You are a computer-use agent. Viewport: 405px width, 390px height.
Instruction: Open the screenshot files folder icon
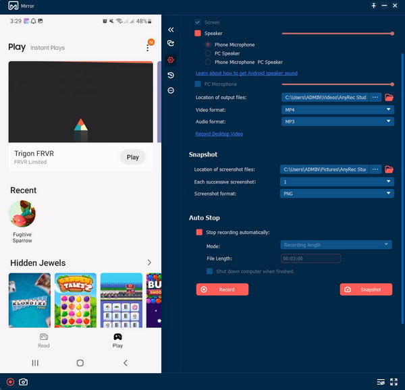click(x=389, y=169)
